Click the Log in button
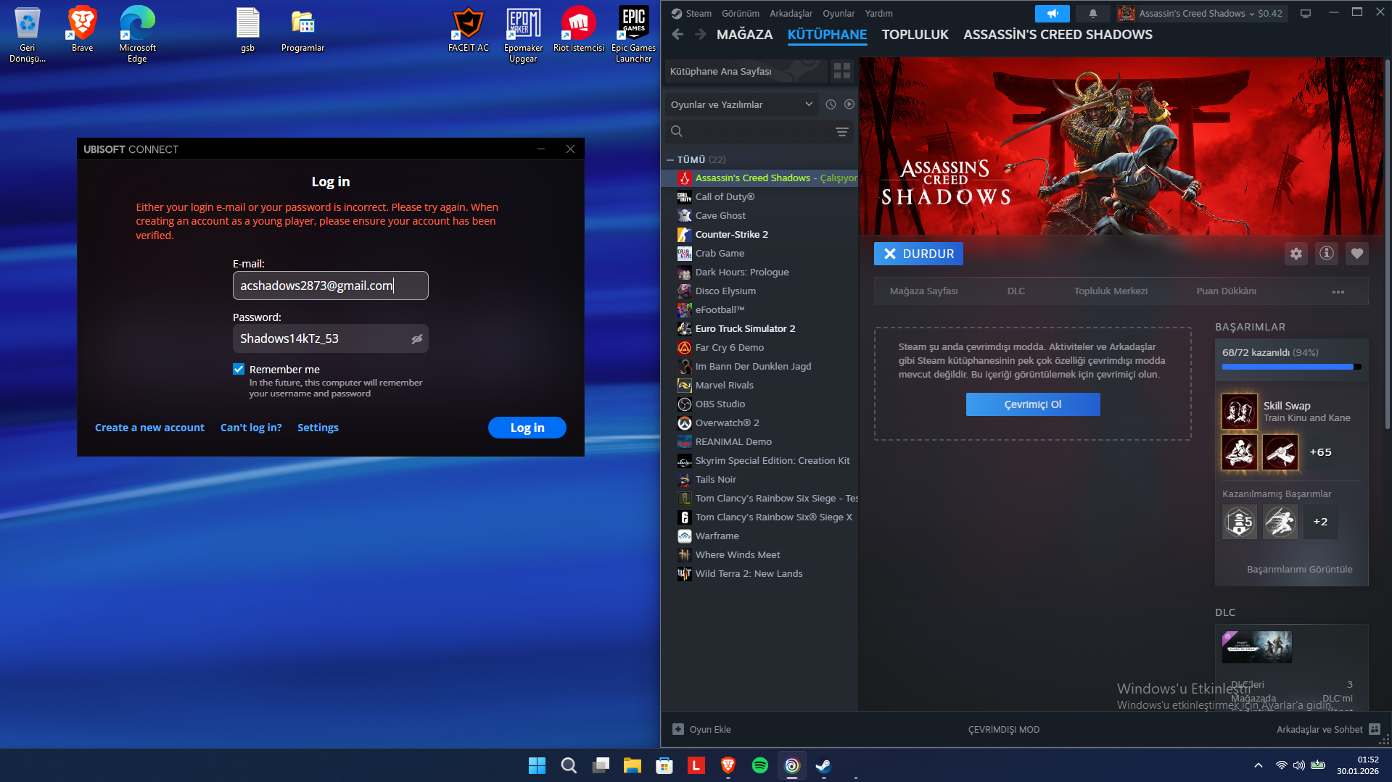The image size is (1392, 782). tap(527, 428)
